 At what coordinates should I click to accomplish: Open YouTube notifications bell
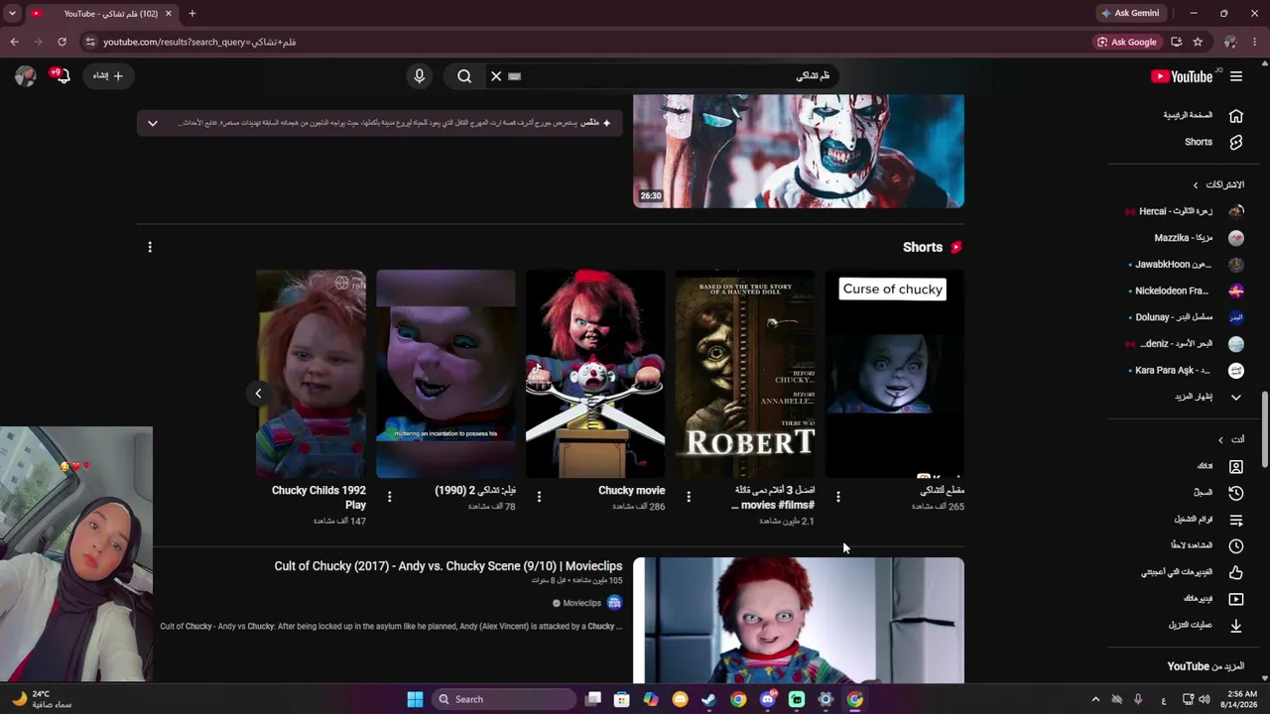pos(62,75)
